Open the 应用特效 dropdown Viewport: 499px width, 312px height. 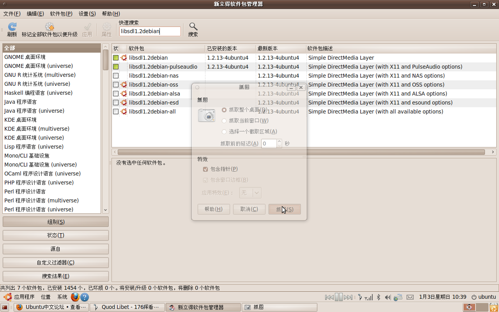click(x=250, y=193)
